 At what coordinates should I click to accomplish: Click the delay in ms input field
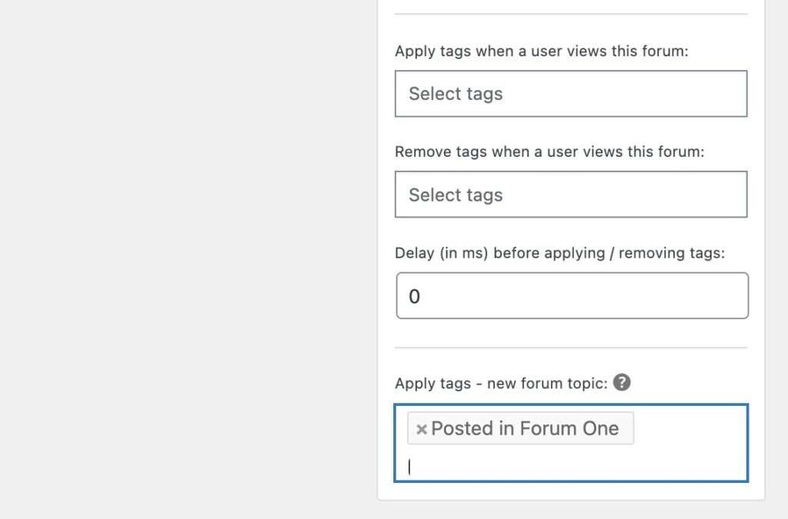[572, 296]
